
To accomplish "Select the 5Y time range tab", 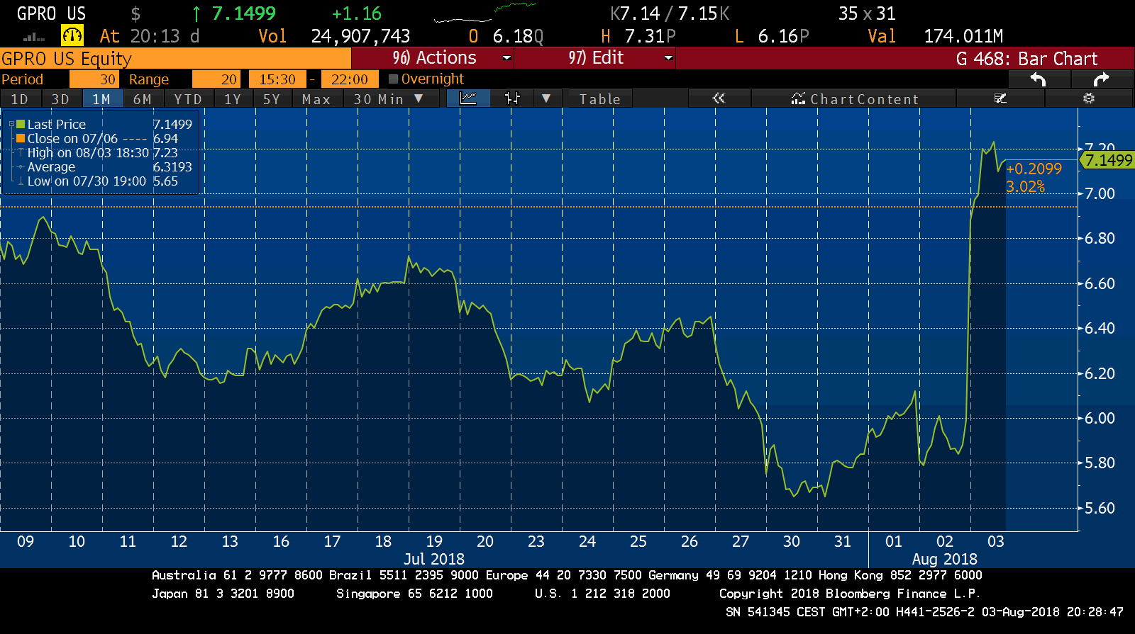I will (x=272, y=99).
